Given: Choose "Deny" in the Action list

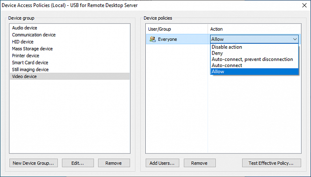Looking at the screenshot, I should (255, 53).
